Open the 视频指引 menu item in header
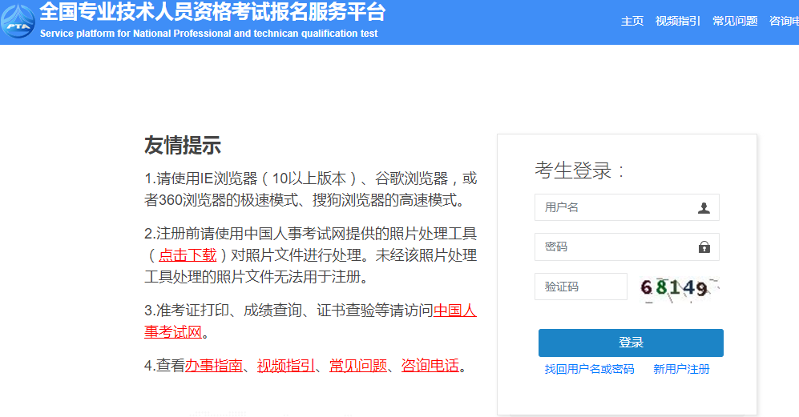 tap(678, 21)
